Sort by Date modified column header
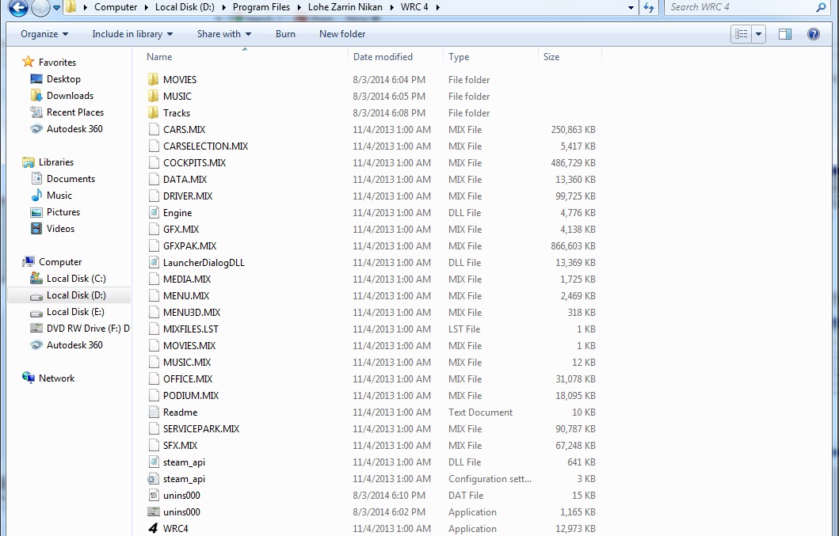839x536 pixels. [x=383, y=57]
